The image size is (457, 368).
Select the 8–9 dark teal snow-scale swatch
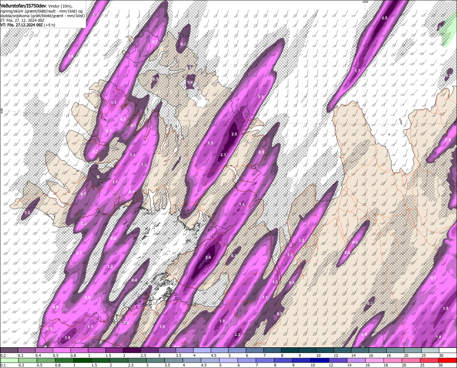290,350
